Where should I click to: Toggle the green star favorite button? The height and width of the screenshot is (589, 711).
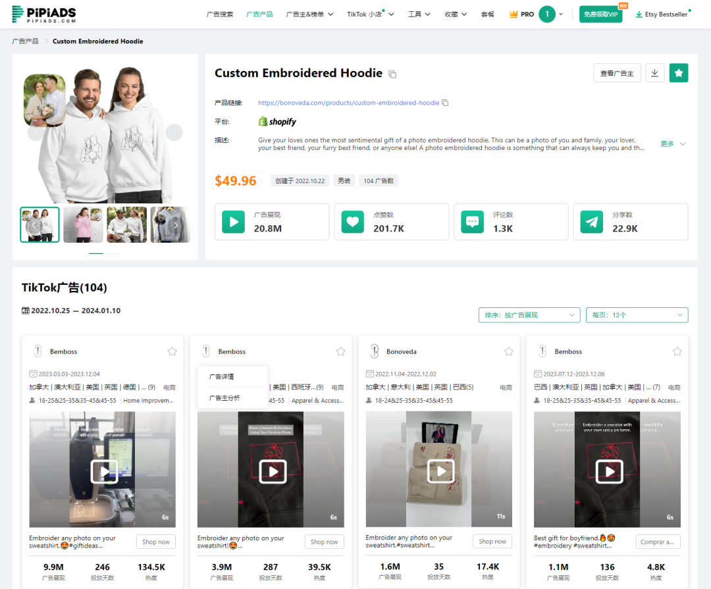click(x=679, y=73)
